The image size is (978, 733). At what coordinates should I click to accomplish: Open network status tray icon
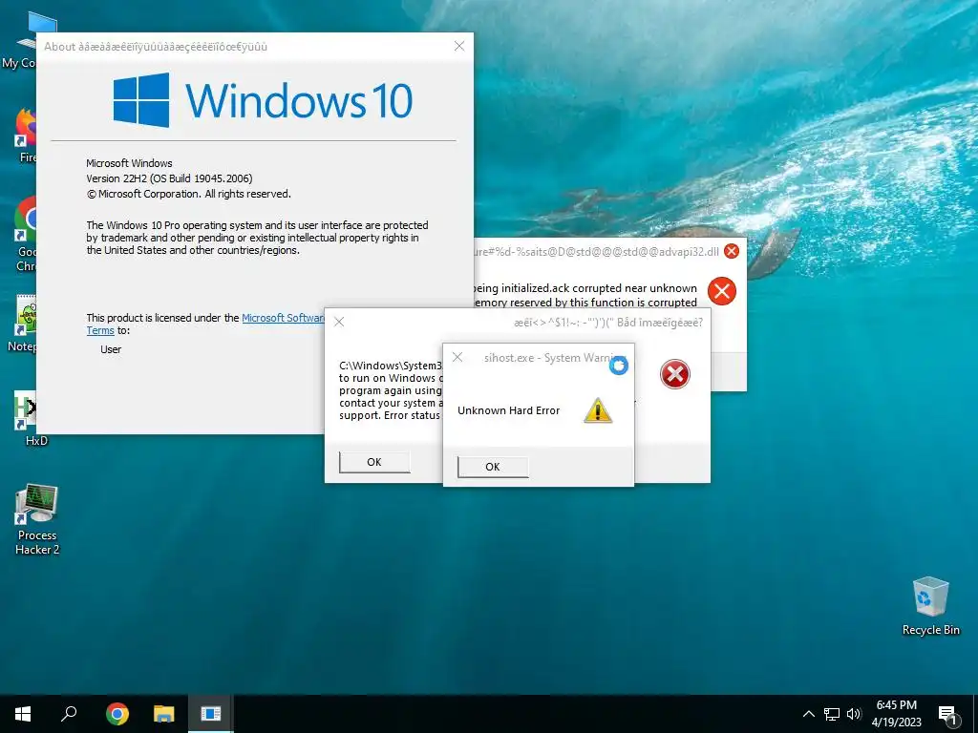tap(832, 714)
